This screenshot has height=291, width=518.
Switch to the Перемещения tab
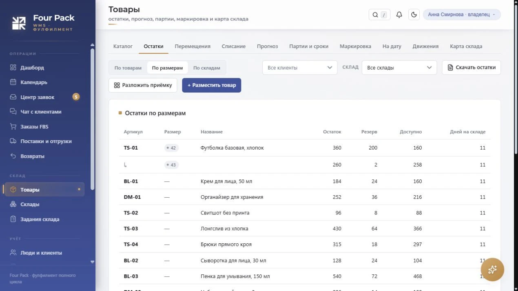pyautogui.click(x=193, y=46)
